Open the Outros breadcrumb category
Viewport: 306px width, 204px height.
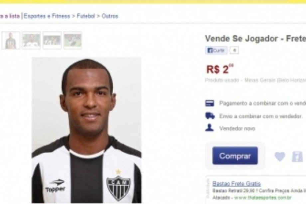110,16
